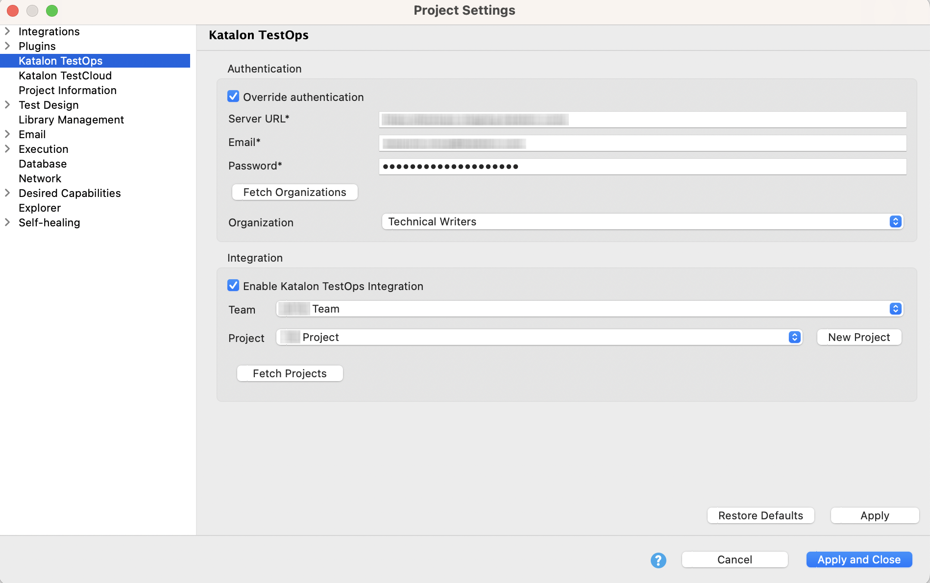Screen dimensions: 930x583
Task: Open Explorer settings
Action: point(40,208)
